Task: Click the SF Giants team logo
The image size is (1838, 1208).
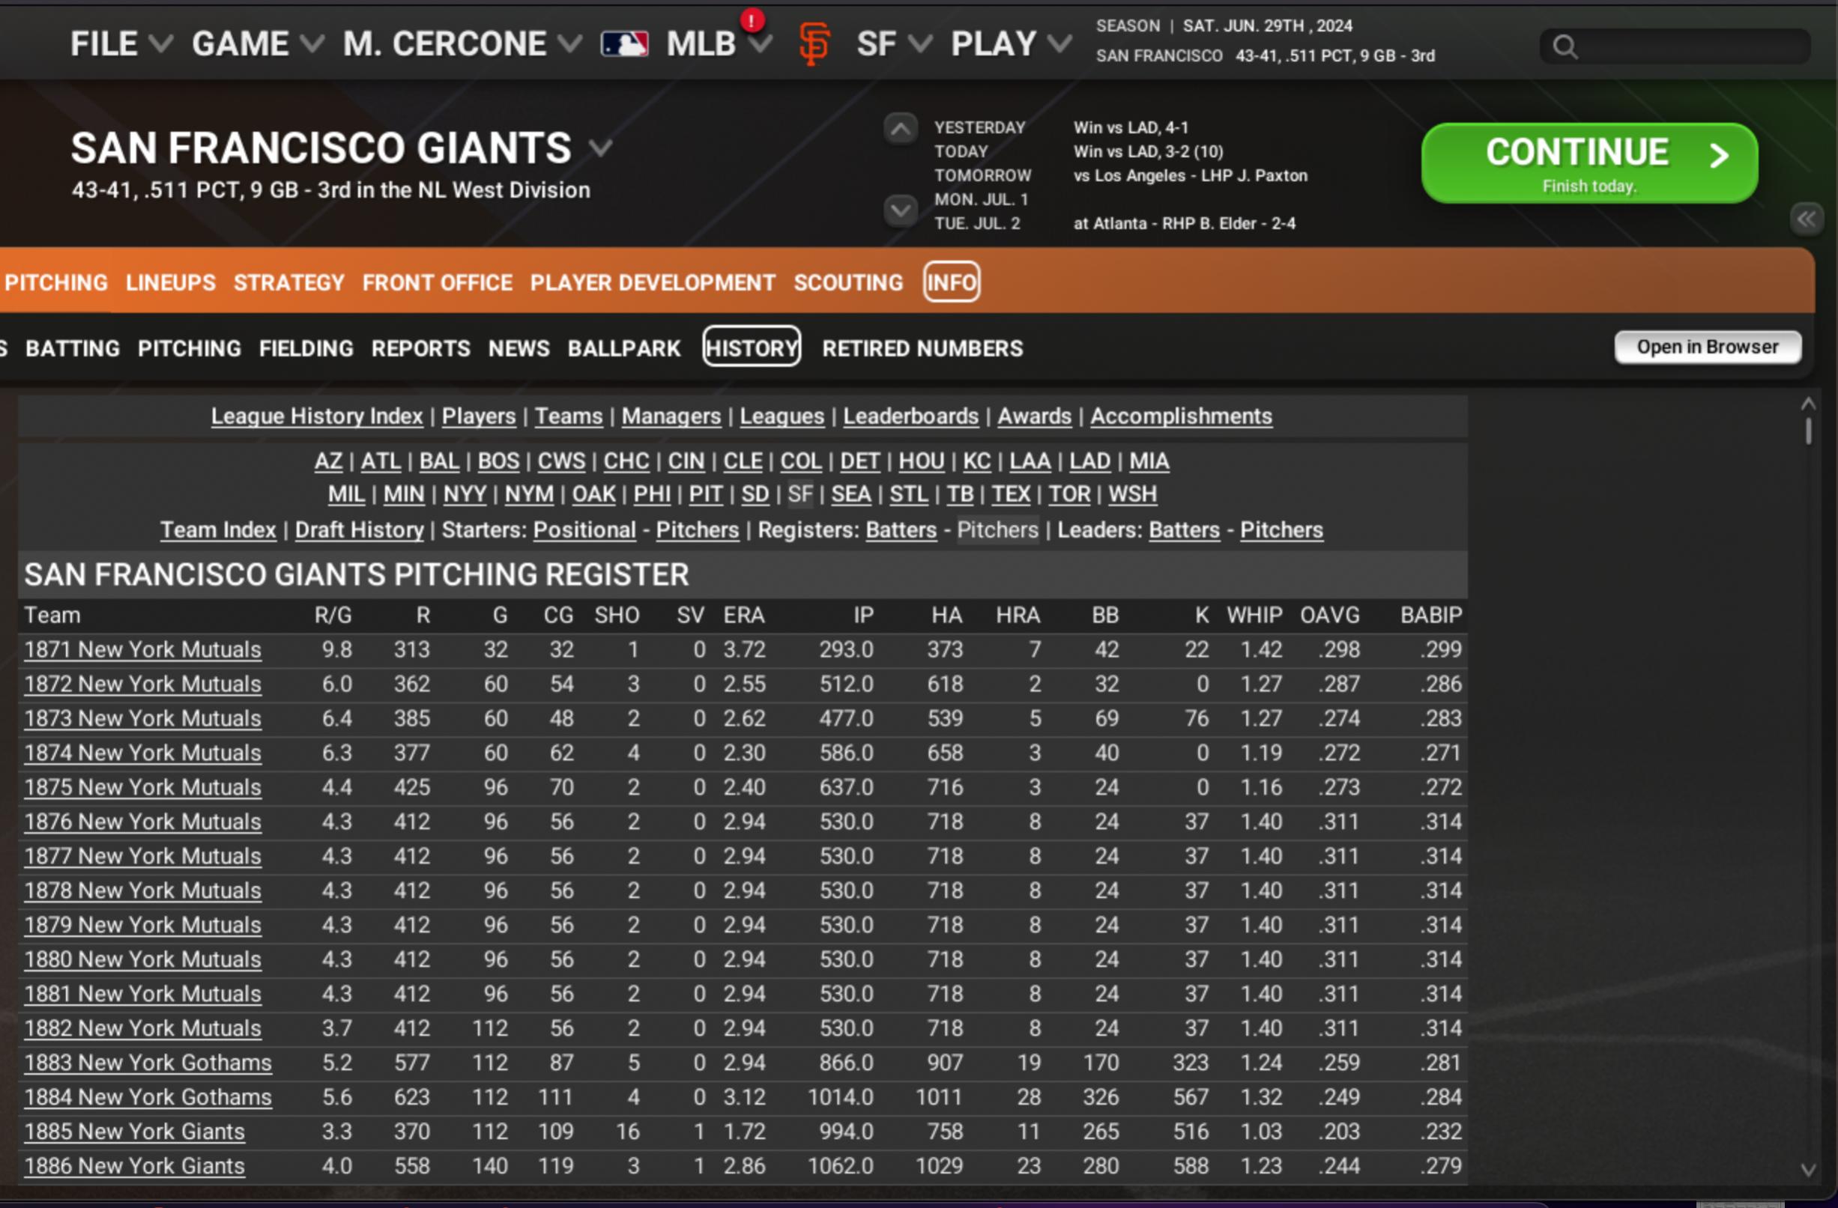Action: coord(814,44)
